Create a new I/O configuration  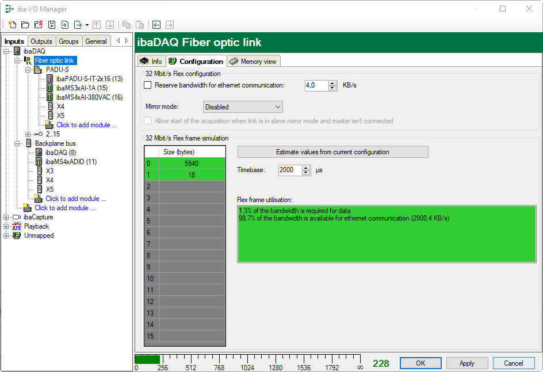[x=12, y=25]
